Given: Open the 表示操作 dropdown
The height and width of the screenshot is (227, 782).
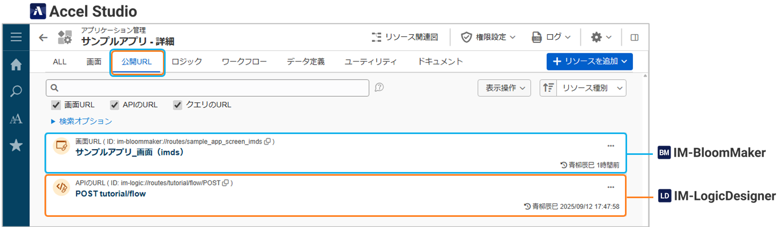Looking at the screenshot, I should click(x=504, y=88).
